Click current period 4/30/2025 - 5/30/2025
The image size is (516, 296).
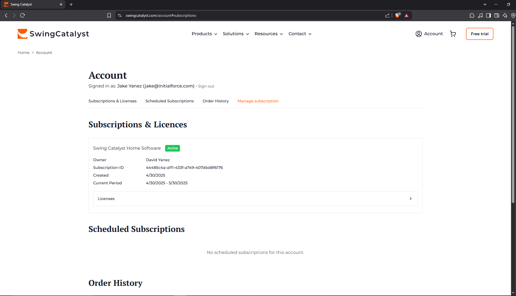pyautogui.click(x=167, y=183)
